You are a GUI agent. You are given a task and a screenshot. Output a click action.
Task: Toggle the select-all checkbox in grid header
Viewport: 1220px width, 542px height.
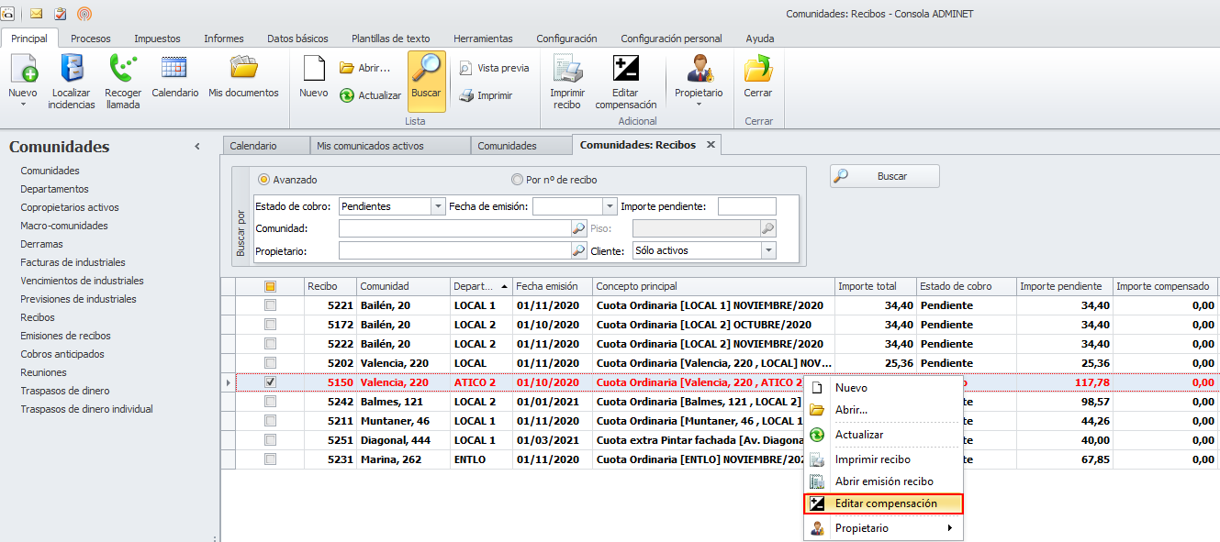270,286
